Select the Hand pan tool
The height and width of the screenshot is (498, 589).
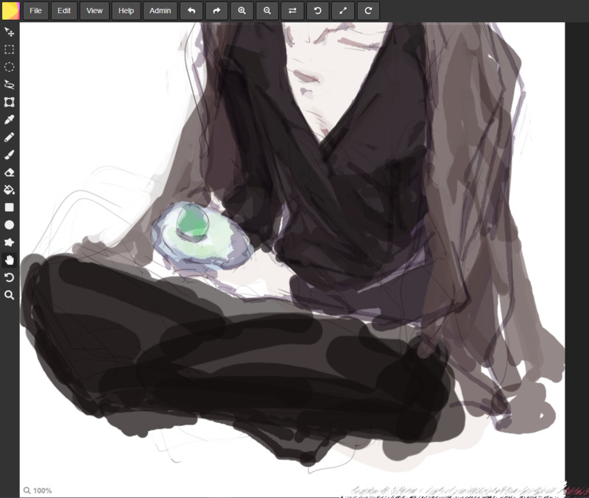pyautogui.click(x=10, y=260)
